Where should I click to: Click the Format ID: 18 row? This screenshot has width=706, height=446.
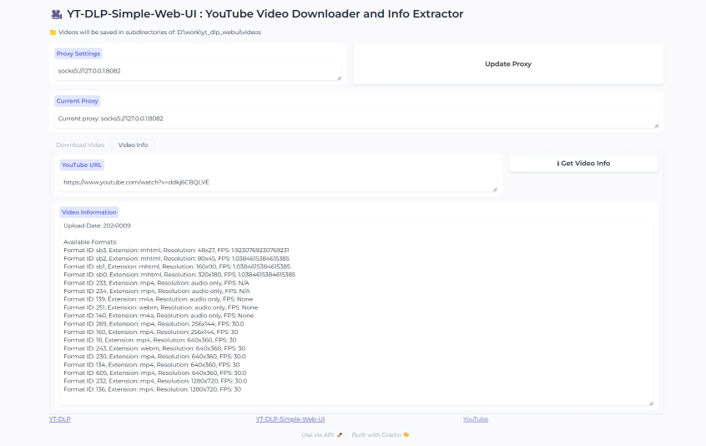[150, 340]
